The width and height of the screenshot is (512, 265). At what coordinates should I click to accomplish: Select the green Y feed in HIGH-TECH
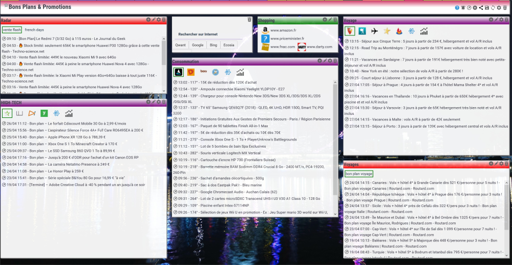point(44,113)
